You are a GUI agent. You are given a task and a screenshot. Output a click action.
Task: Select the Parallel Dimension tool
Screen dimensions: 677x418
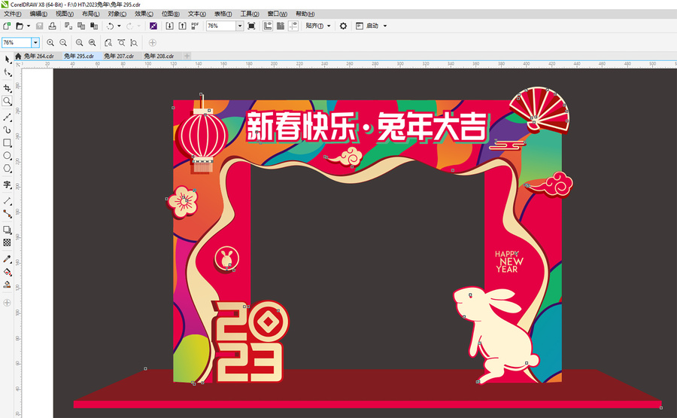coord(7,201)
